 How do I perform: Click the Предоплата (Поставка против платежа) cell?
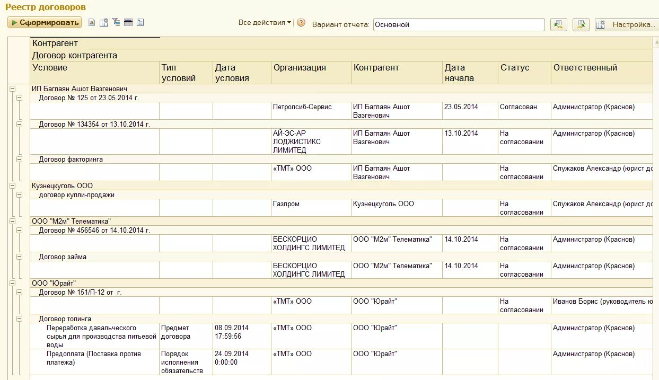(x=94, y=362)
